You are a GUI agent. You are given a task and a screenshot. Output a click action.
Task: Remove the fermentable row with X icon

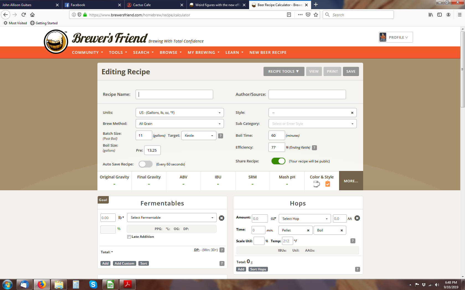pyautogui.click(x=221, y=218)
